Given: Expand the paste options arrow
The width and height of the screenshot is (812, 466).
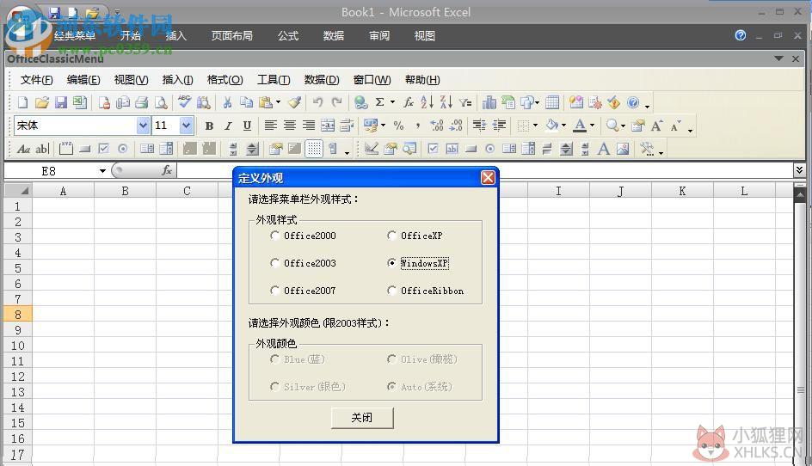Looking at the screenshot, I should [x=278, y=102].
